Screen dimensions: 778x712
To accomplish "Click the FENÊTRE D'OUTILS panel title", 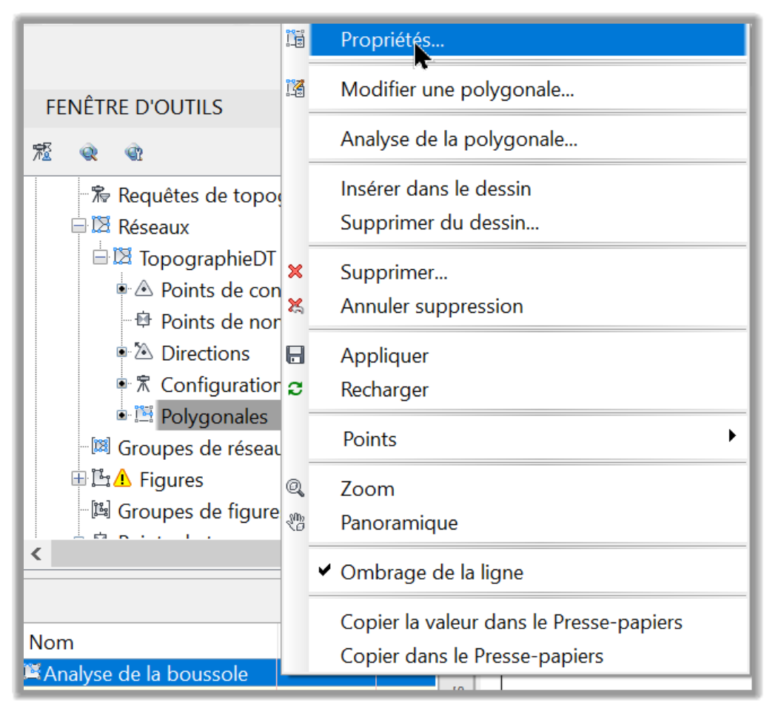I will 135,107.
